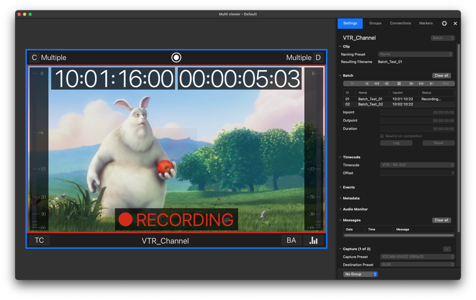Screen dimensions: 476x300
Task: Toggle the BA button under the viewer
Action: [292, 240]
